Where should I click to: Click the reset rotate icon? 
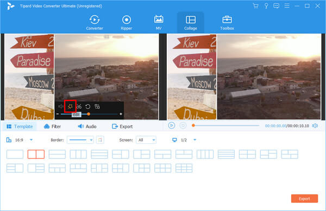[x=87, y=106]
